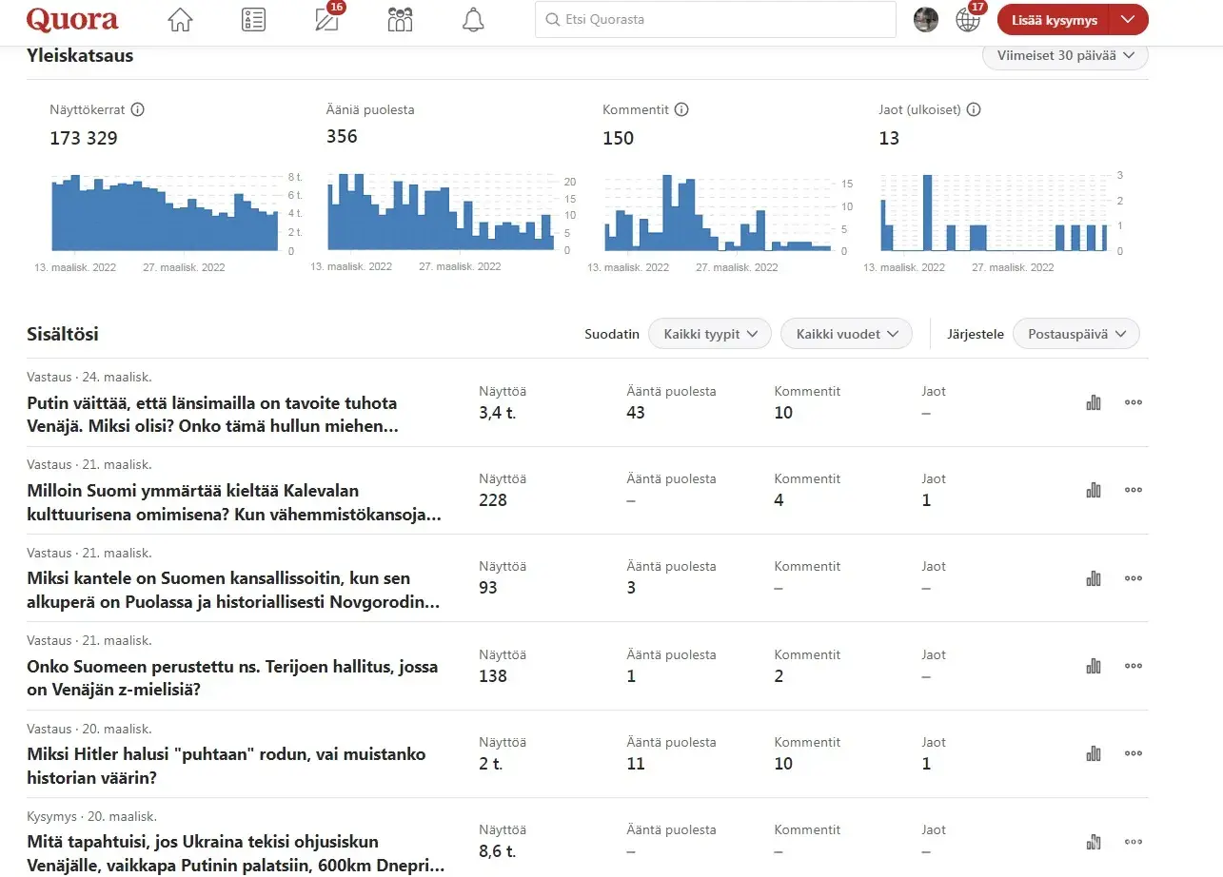The width and height of the screenshot is (1223, 877).
Task: Open the profile avatar picture
Action: 926,20
